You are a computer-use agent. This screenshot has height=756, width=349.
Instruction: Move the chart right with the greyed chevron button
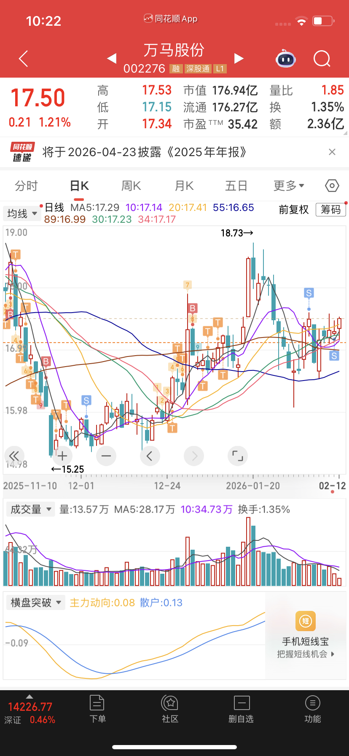point(194,456)
